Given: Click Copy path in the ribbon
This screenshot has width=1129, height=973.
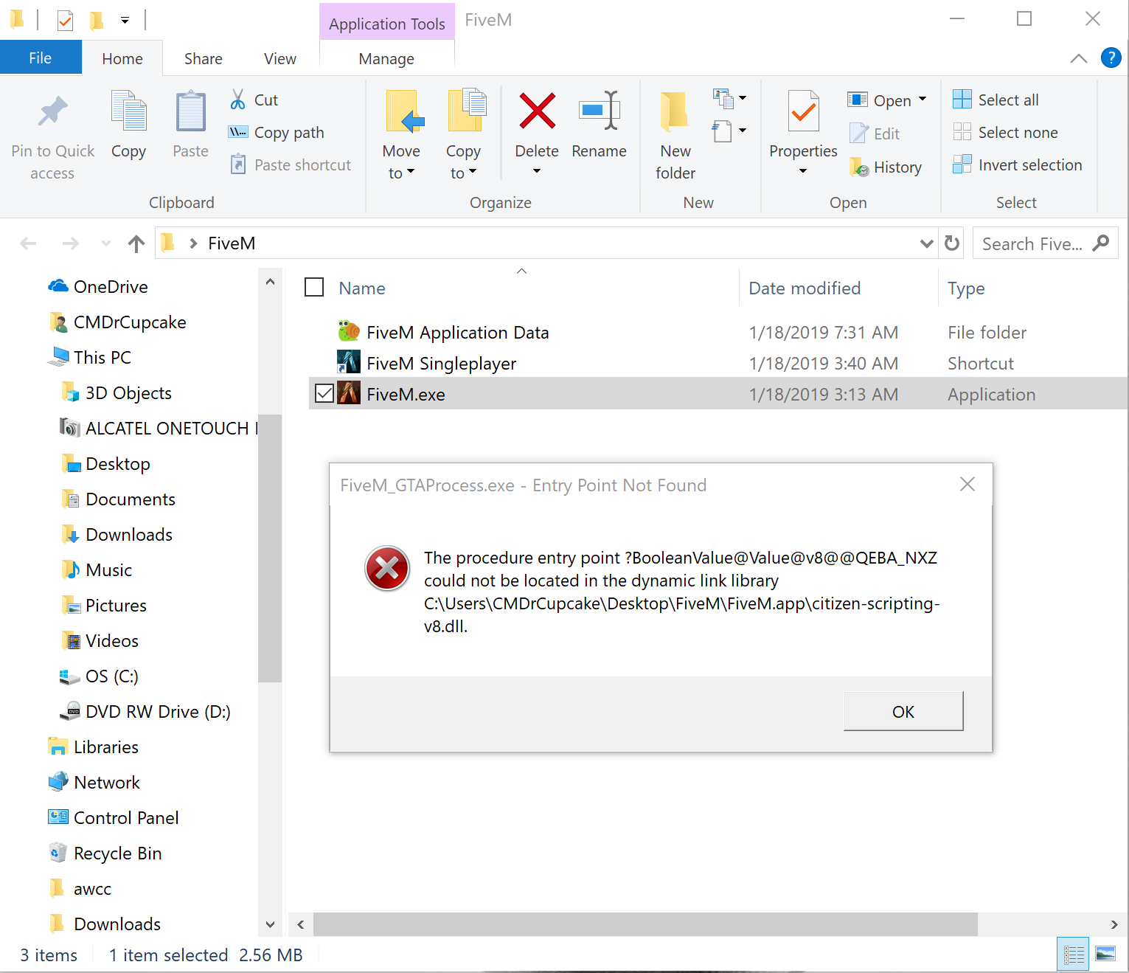Looking at the screenshot, I should [x=277, y=133].
